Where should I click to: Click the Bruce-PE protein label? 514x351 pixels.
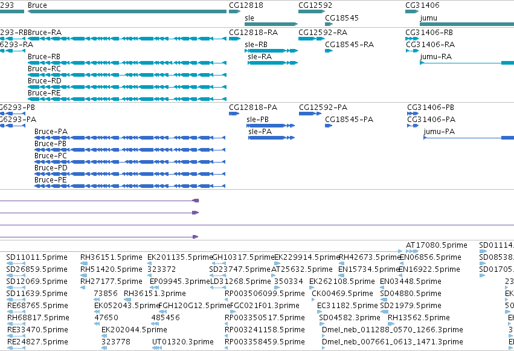51,180
